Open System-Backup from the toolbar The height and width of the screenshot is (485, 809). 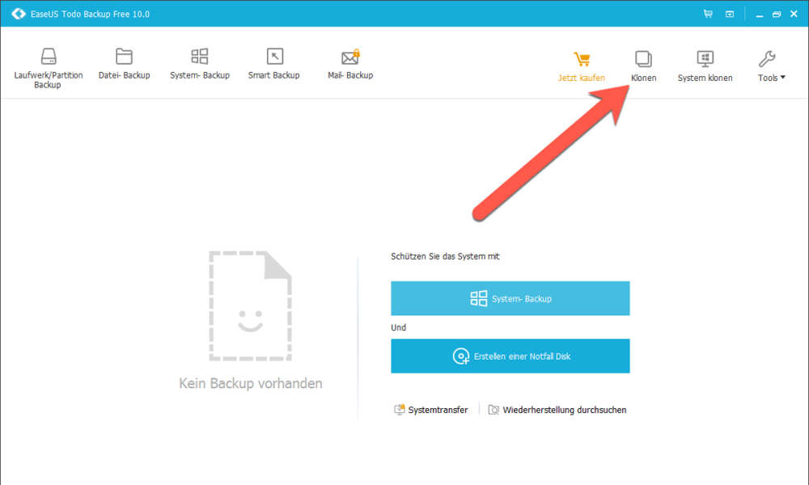click(x=200, y=63)
